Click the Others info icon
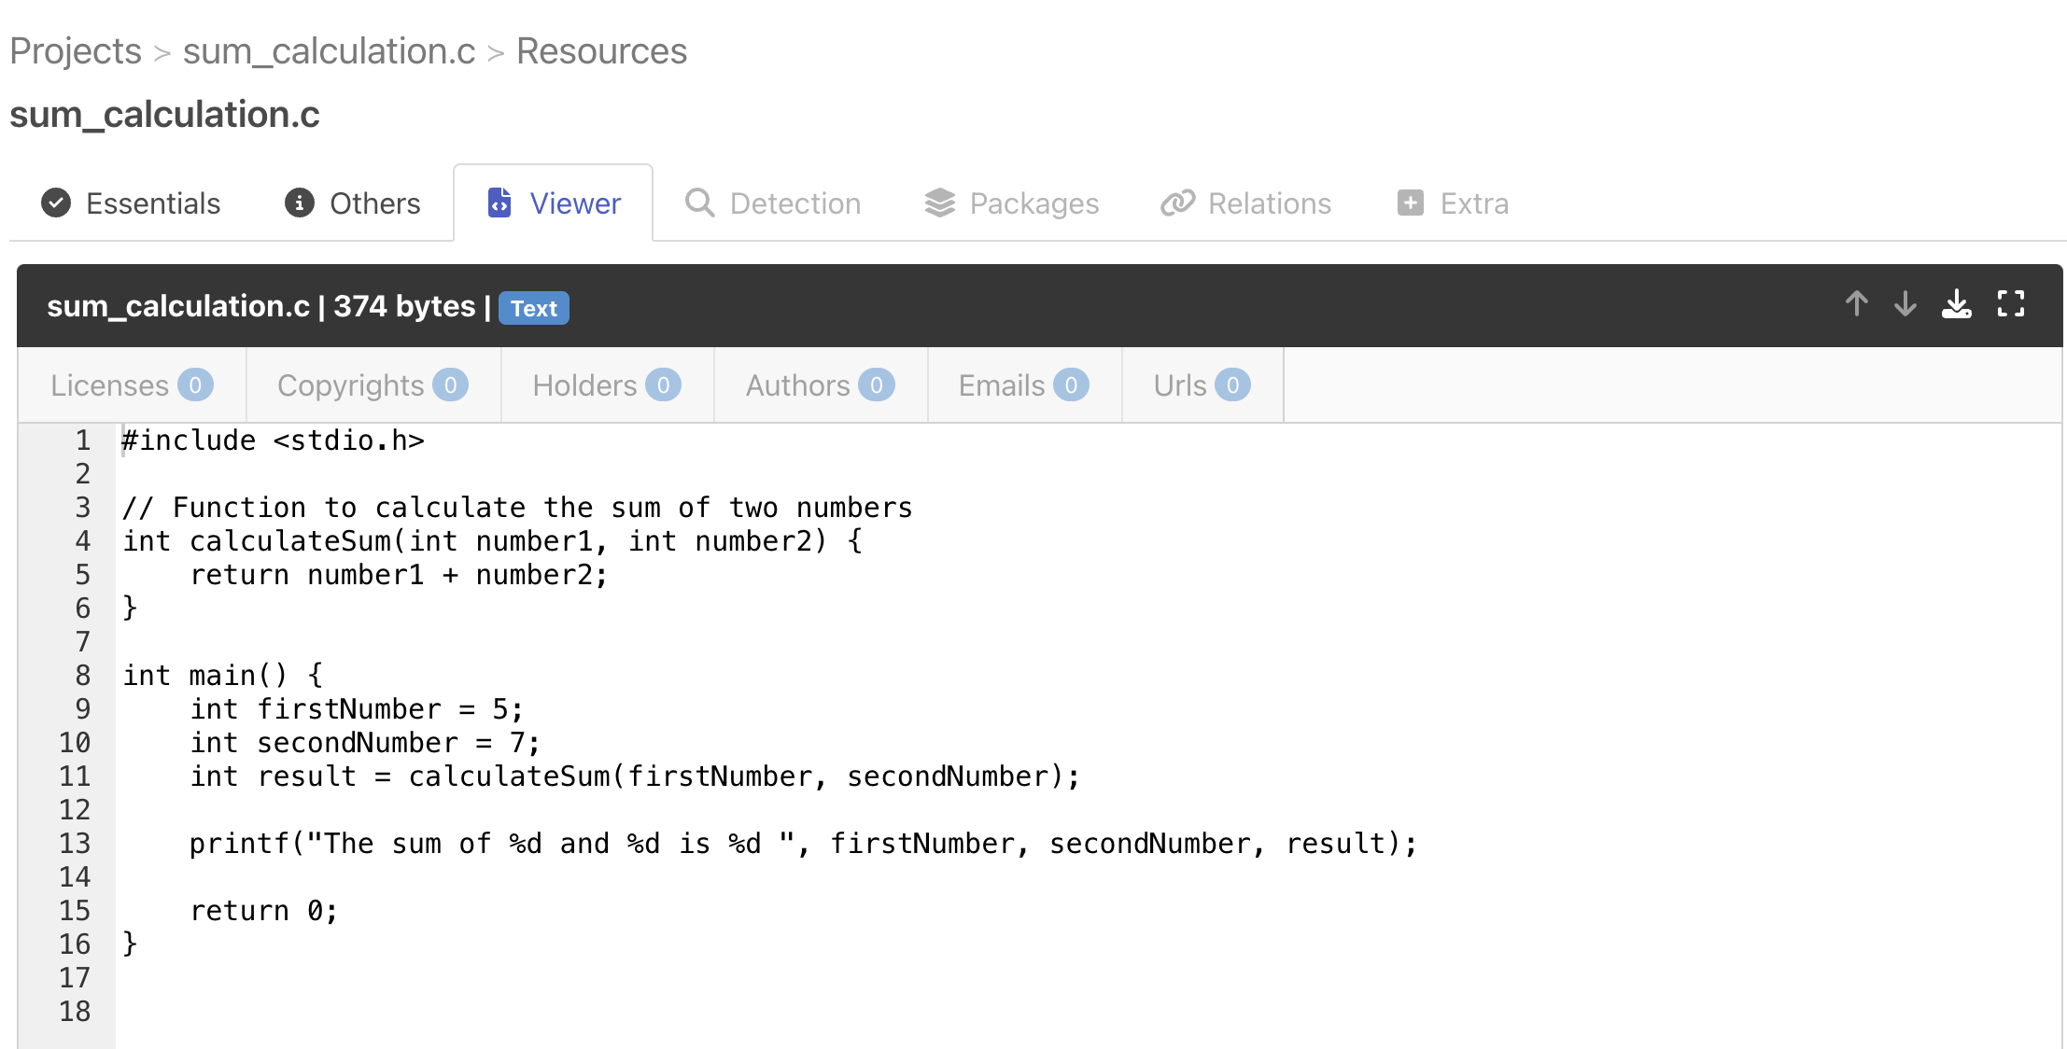 (x=300, y=203)
